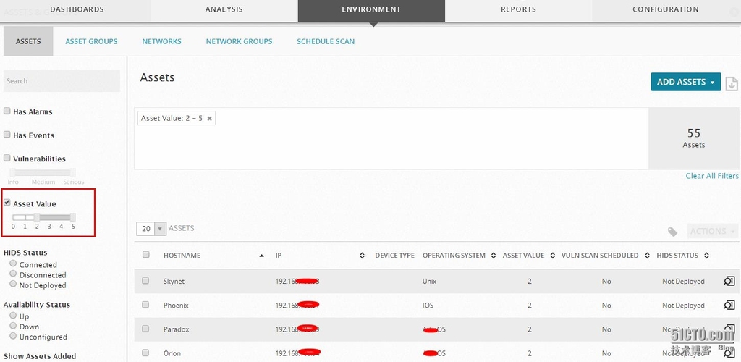Open the Dashboards menu
Image resolution: width=741 pixels, height=362 pixels.
click(77, 9)
